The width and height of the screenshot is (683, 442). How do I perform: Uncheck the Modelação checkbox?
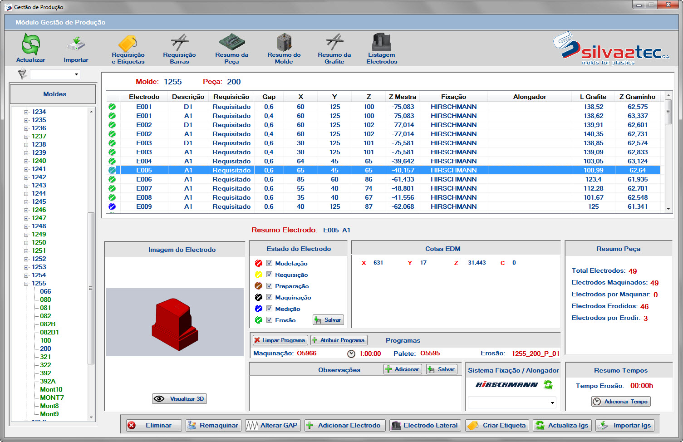click(x=270, y=263)
